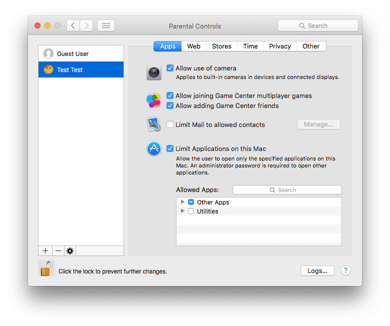Open the Privacy tab
Image resolution: width=390 pixels, height=326 pixels.
pos(279,46)
